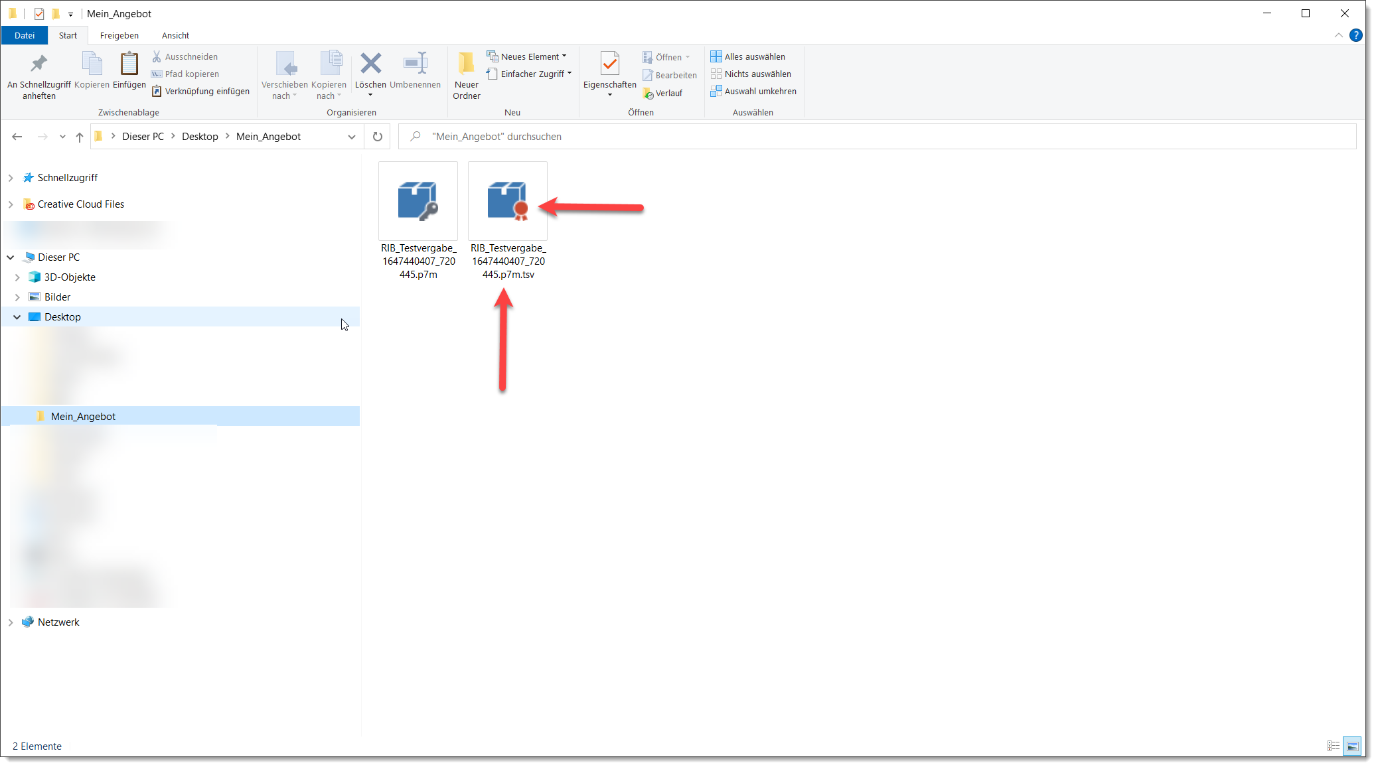Expand Schnellzugriff tree node
Viewport: 1376px width, 767px height.
coord(11,178)
